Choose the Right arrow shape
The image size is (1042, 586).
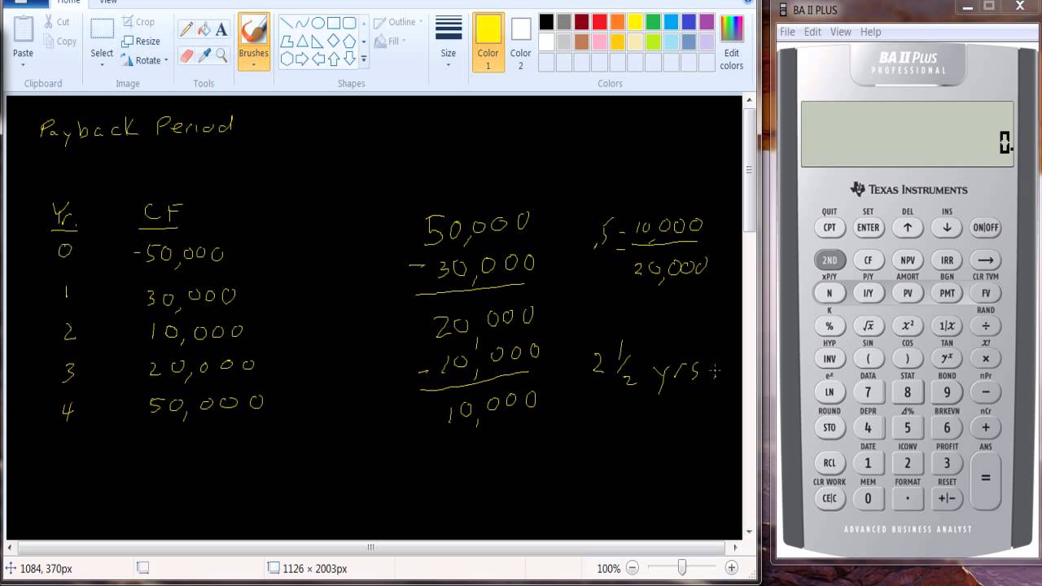coord(302,59)
